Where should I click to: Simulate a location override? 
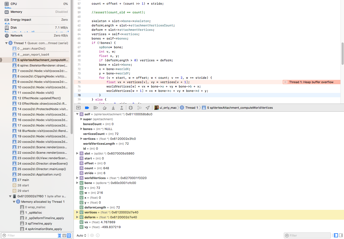(x=148, y=108)
